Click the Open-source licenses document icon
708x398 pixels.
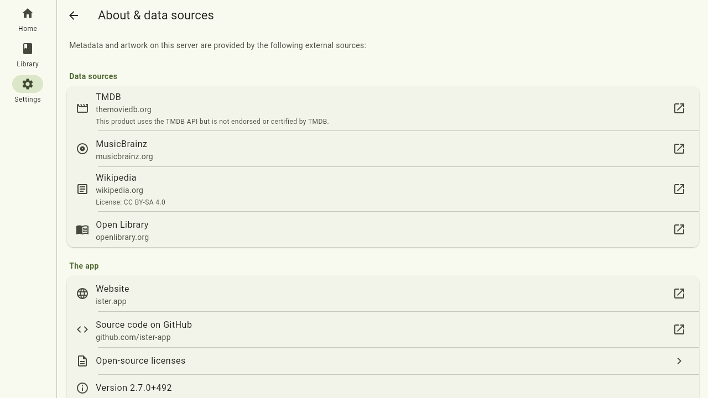[82, 361]
